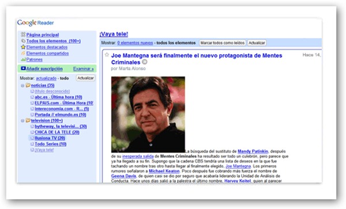Click the Añadir suscripción plus icon

click(23, 69)
